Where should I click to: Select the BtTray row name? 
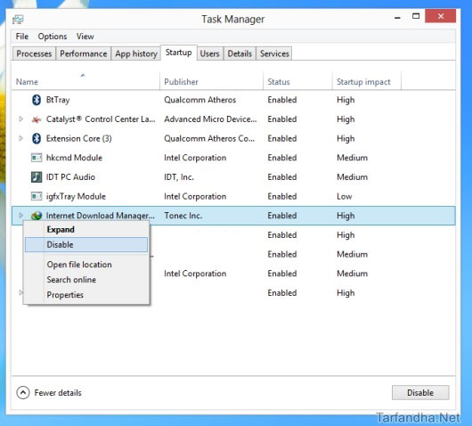(x=58, y=100)
